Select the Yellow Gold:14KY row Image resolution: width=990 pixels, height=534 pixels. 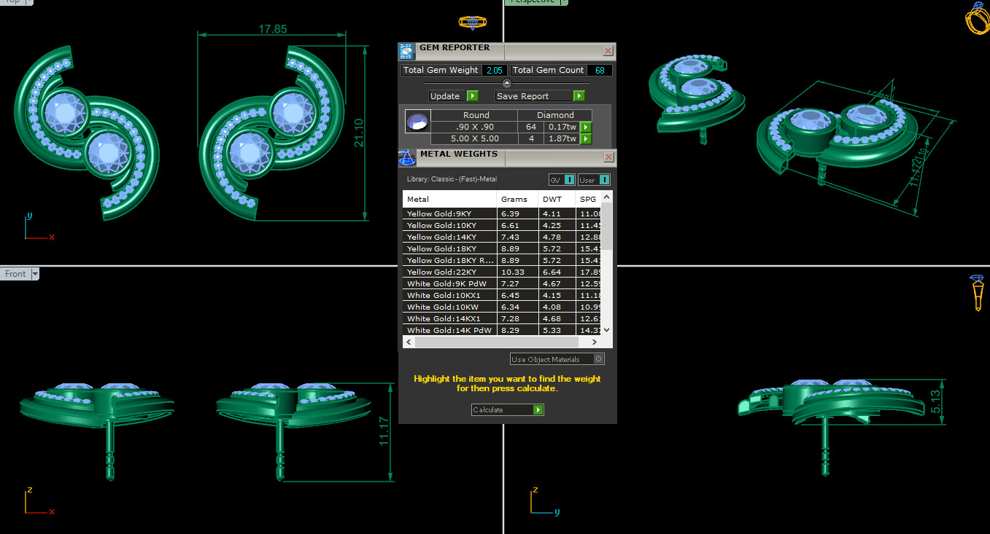pyautogui.click(x=502, y=237)
